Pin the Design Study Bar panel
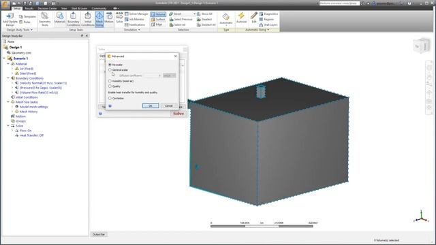This screenshot has width=436, height=245. [x=82, y=36]
